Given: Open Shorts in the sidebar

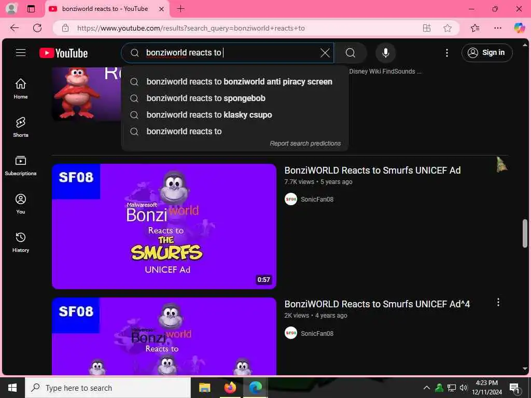Looking at the screenshot, I should [21, 127].
